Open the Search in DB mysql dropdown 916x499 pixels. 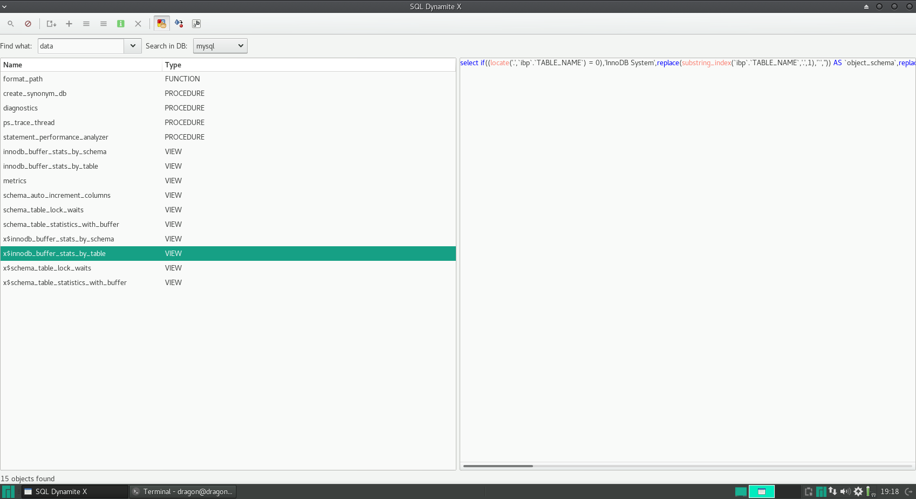pyautogui.click(x=220, y=46)
